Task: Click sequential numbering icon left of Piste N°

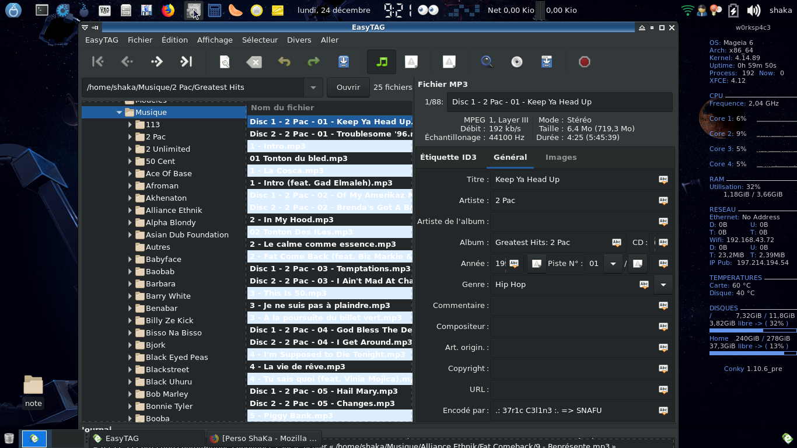Action: (x=536, y=263)
